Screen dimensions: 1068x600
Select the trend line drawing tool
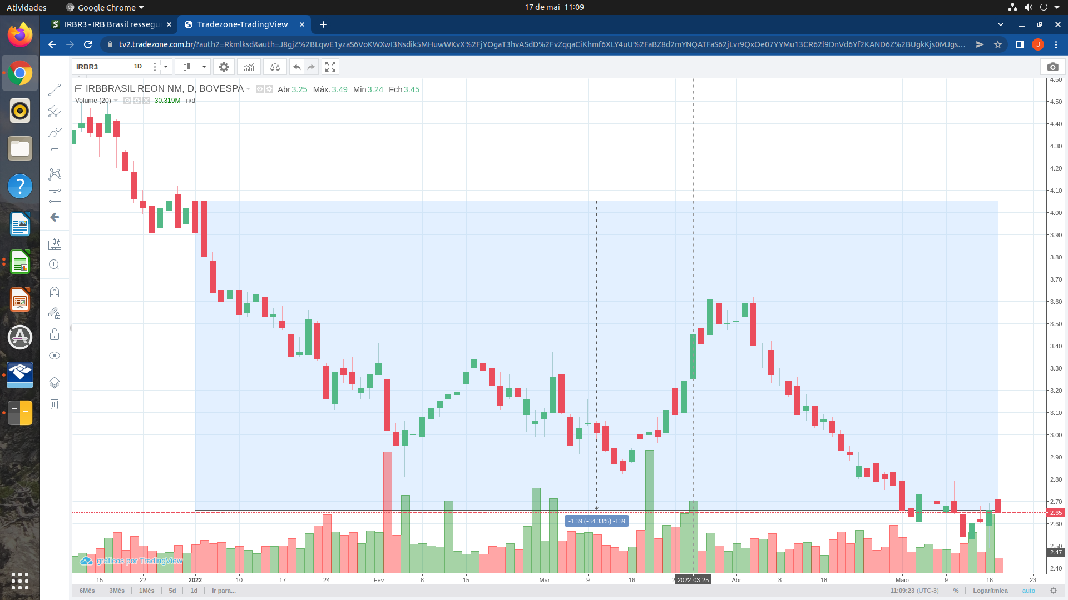click(55, 90)
